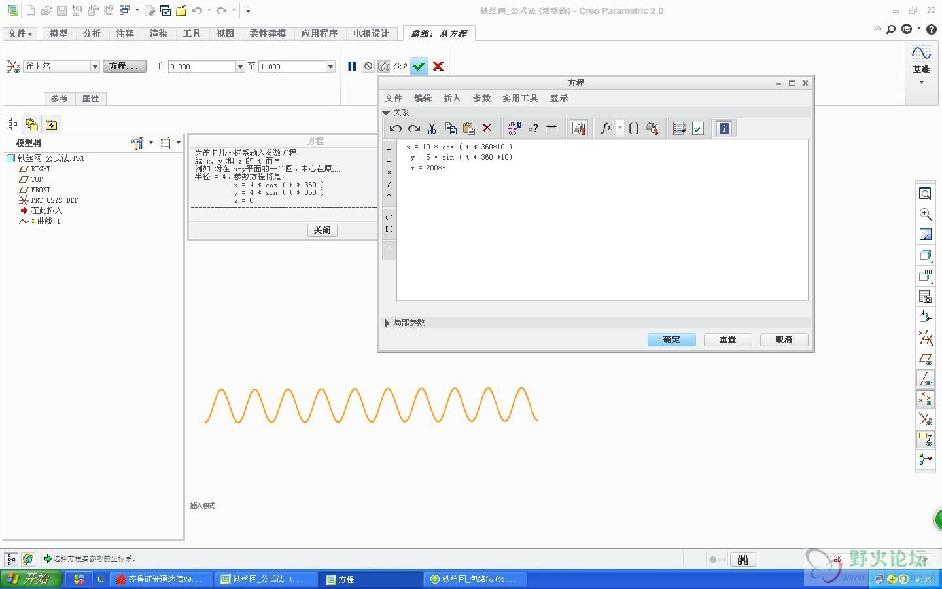Switch dimensions between names and values
The image size is (942, 589).
tap(515, 128)
